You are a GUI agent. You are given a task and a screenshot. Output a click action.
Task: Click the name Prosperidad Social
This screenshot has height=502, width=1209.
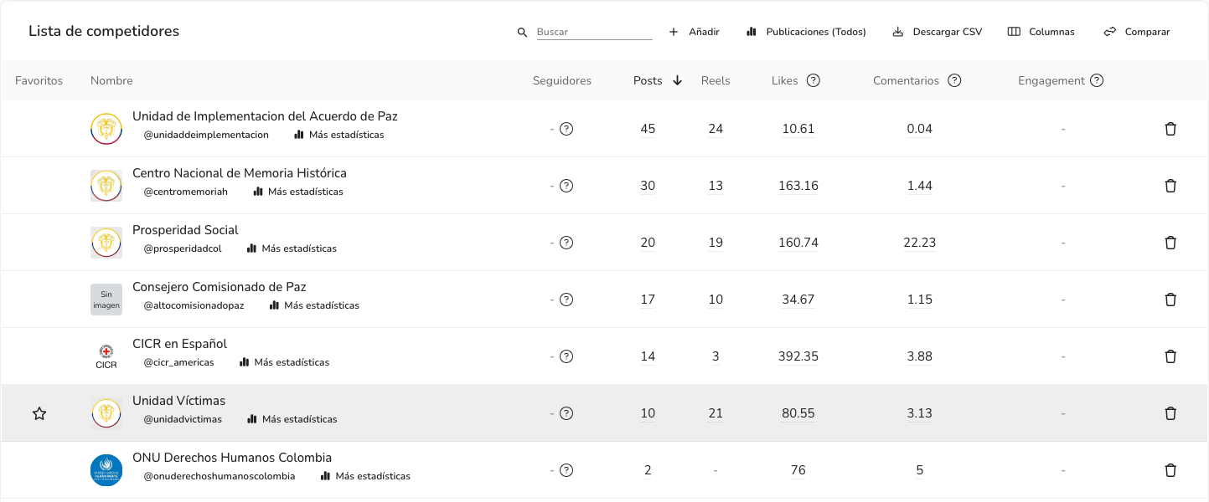(185, 230)
